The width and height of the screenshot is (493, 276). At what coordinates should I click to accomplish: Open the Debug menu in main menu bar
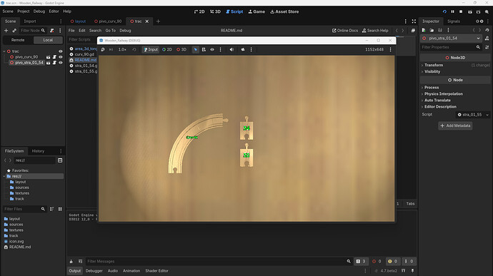pos(39,11)
